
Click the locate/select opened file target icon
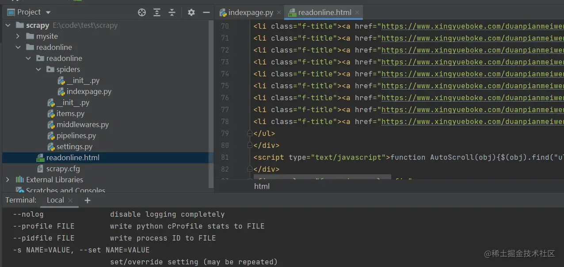pyautogui.click(x=142, y=12)
